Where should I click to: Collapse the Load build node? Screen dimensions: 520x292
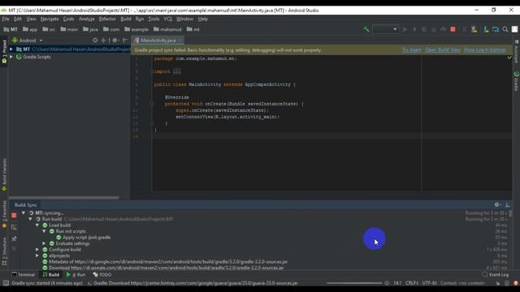coord(37,225)
